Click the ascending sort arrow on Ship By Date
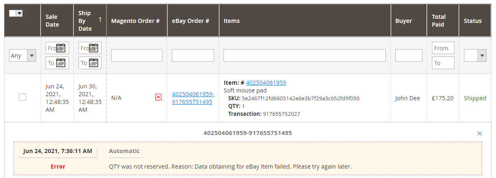 (100, 19)
